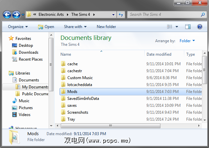Open the More view options arrow
This screenshot has width=209, height=148.
click(177, 27)
